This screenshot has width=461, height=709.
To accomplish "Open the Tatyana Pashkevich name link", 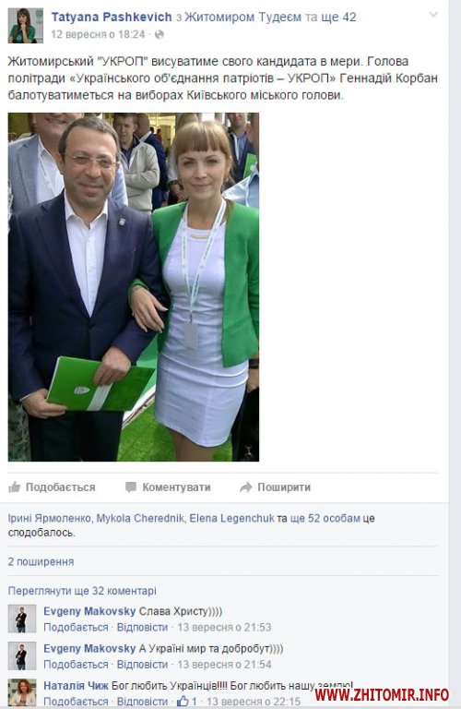I will (x=112, y=18).
